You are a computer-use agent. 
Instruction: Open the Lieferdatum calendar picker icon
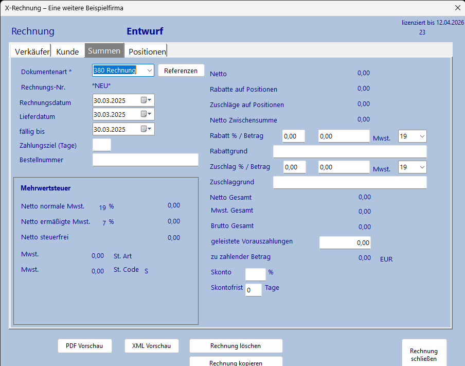[x=146, y=114]
